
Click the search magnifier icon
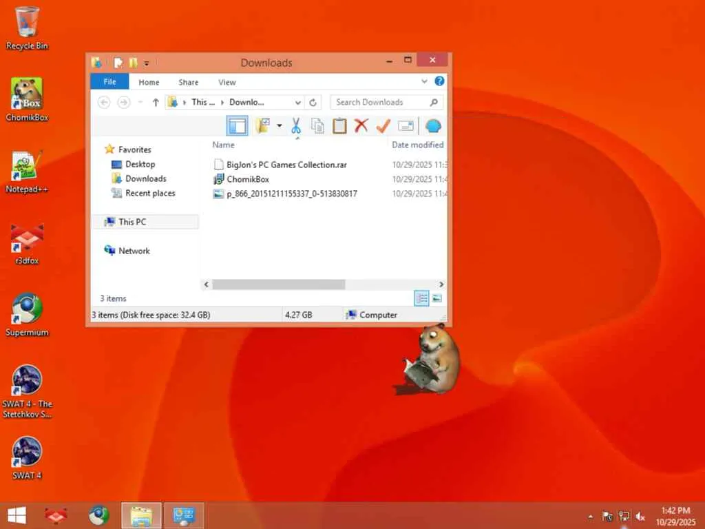tap(434, 102)
